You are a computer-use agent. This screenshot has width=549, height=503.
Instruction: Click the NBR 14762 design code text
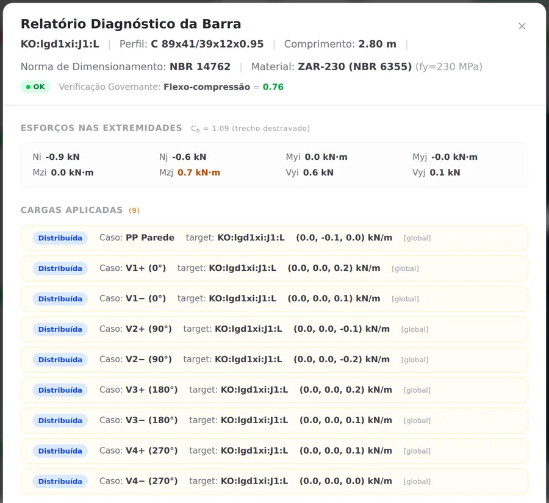click(x=200, y=66)
